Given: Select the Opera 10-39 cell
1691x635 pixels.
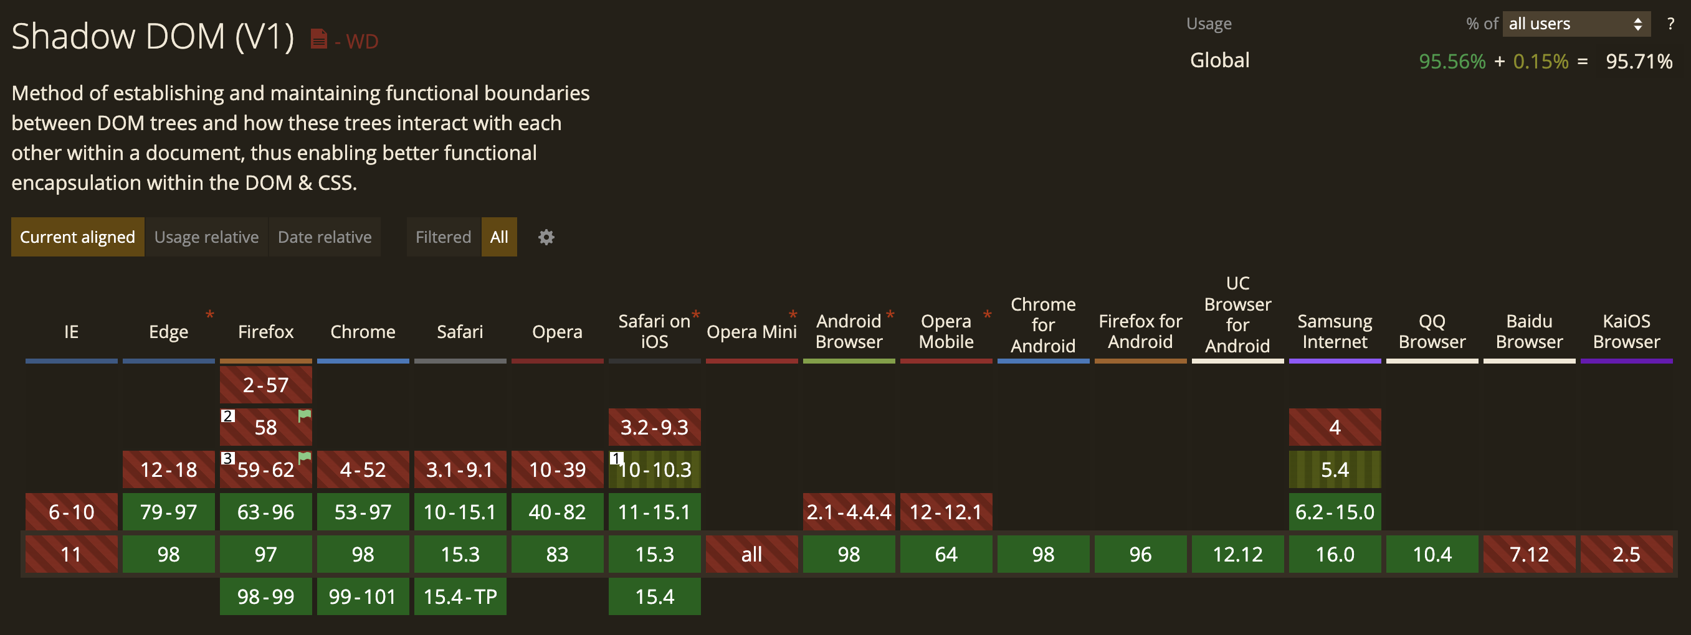Looking at the screenshot, I should (557, 469).
